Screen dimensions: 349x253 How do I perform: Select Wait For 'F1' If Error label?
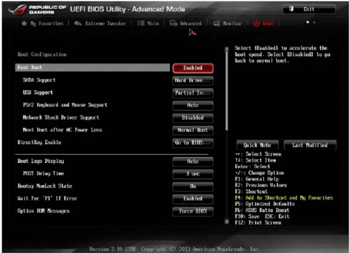47,198
